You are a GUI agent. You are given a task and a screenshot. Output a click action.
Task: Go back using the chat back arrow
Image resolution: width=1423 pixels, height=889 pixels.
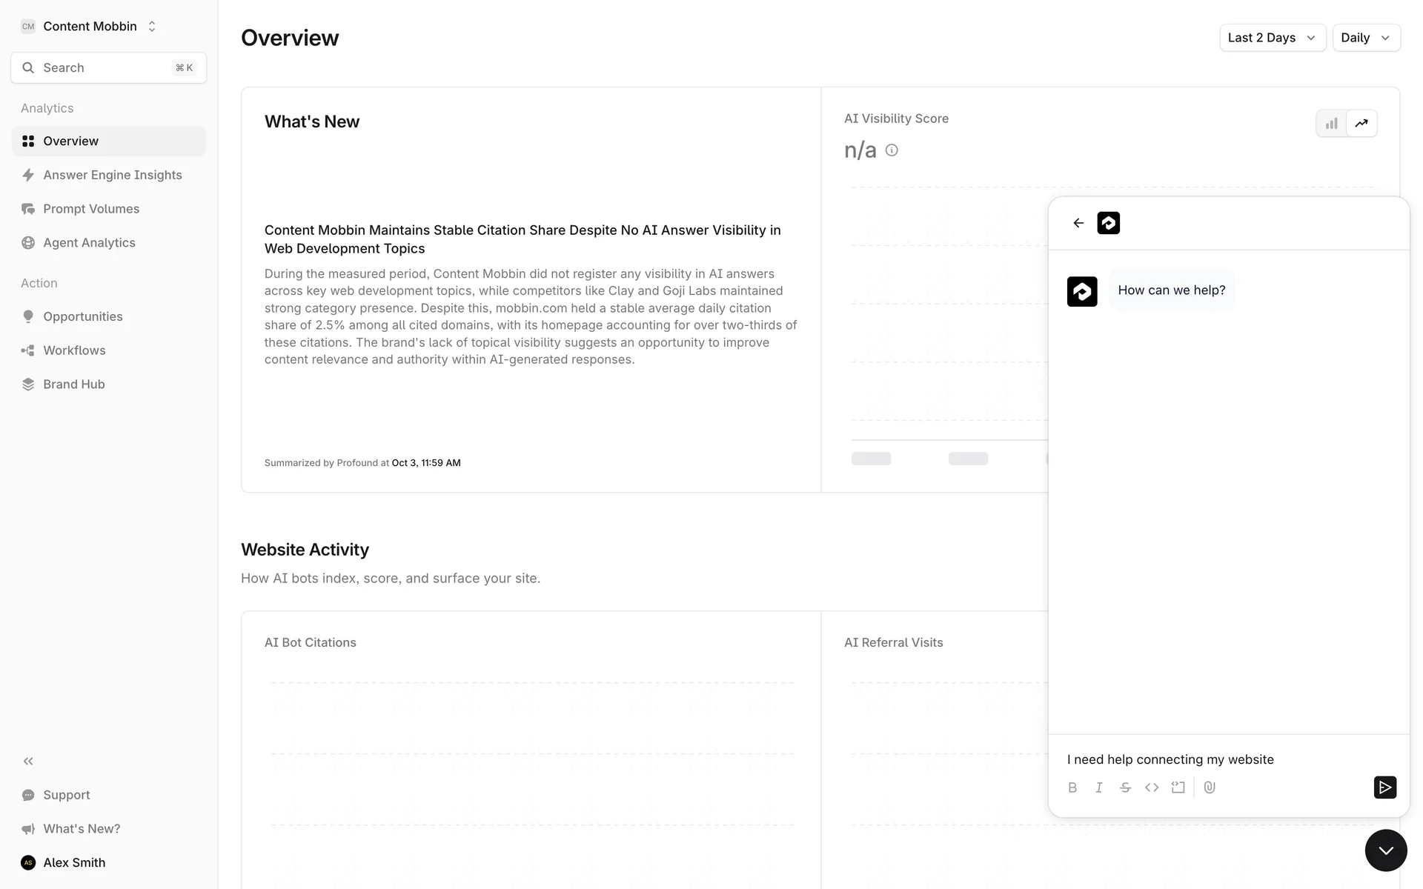(x=1078, y=223)
